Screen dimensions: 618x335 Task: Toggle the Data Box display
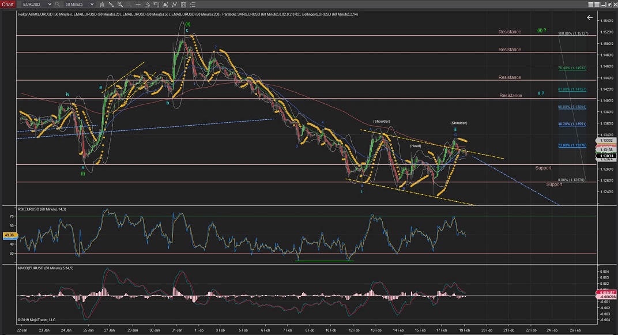(x=147, y=4)
